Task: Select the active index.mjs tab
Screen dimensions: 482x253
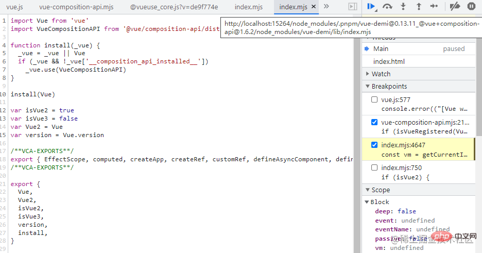Action: click(293, 7)
